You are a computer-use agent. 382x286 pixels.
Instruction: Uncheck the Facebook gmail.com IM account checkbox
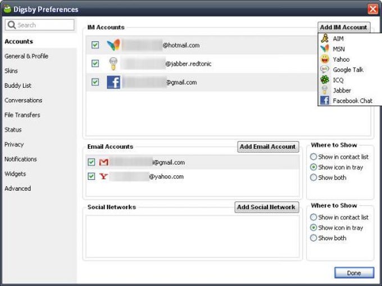[x=95, y=82]
